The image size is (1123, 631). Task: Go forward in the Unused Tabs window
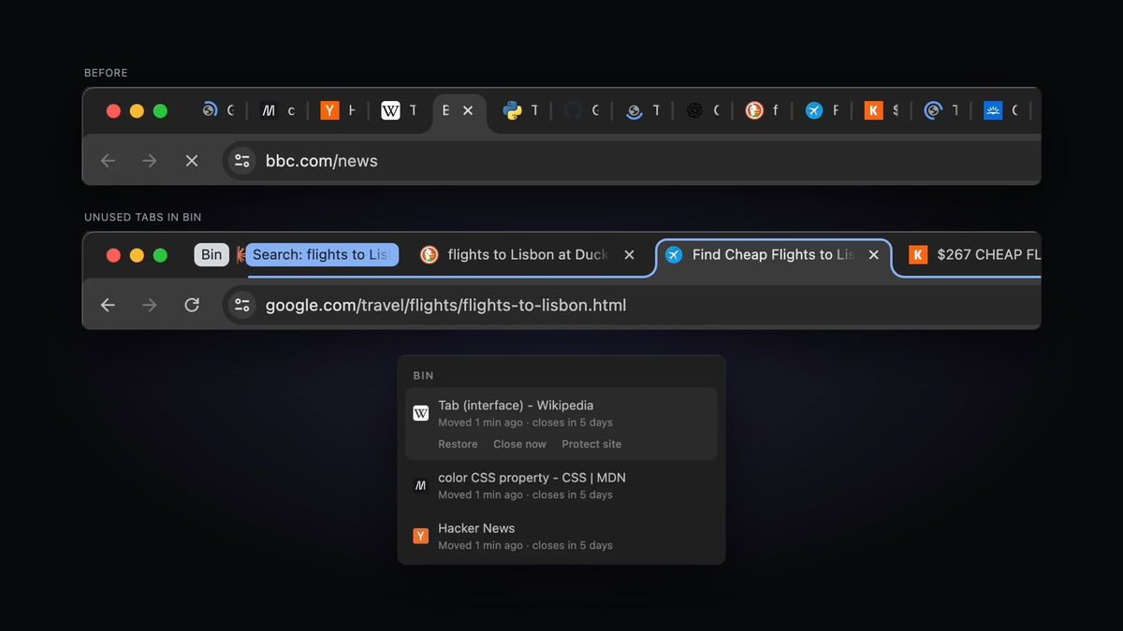(150, 305)
